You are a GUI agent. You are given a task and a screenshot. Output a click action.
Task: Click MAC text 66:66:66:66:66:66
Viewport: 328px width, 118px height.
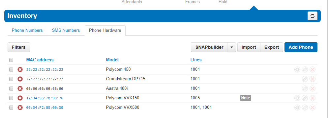(45, 89)
